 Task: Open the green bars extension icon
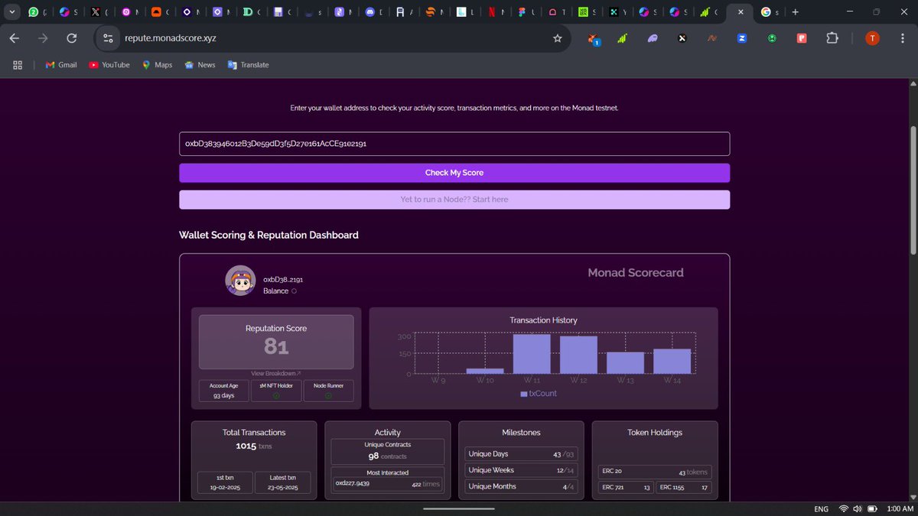623,38
